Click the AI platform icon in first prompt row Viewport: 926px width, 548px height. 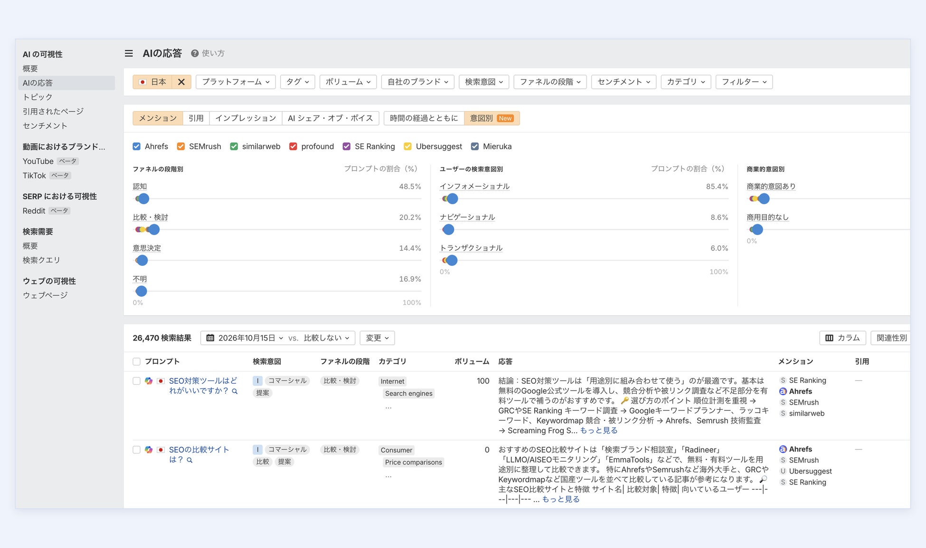(x=149, y=381)
